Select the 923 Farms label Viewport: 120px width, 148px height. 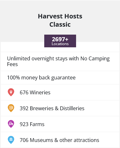pos(32,124)
